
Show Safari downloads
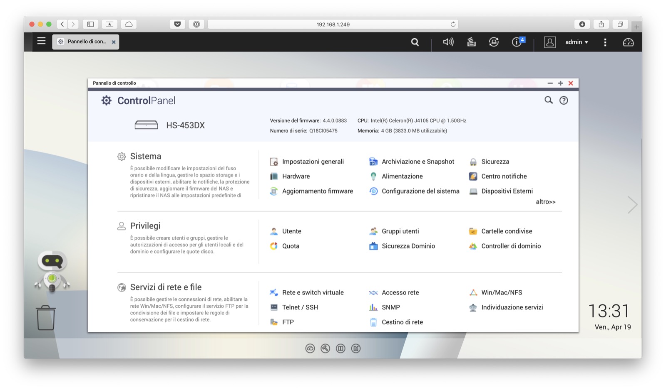pos(582,24)
